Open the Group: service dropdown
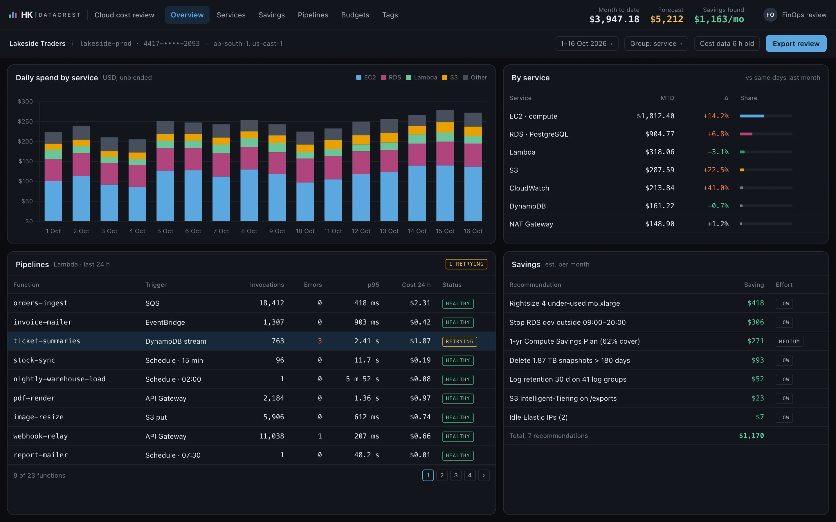The width and height of the screenshot is (836, 522). [656, 43]
